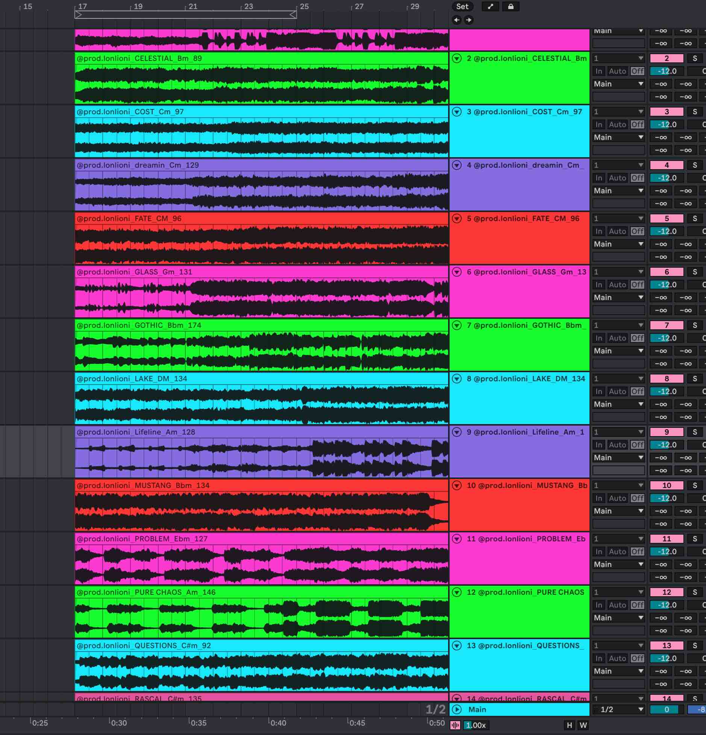Set track 3 COST monitor to Off
Viewport: 706px width, 735px height.
pos(637,124)
